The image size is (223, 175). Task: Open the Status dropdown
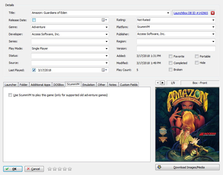[106, 56]
